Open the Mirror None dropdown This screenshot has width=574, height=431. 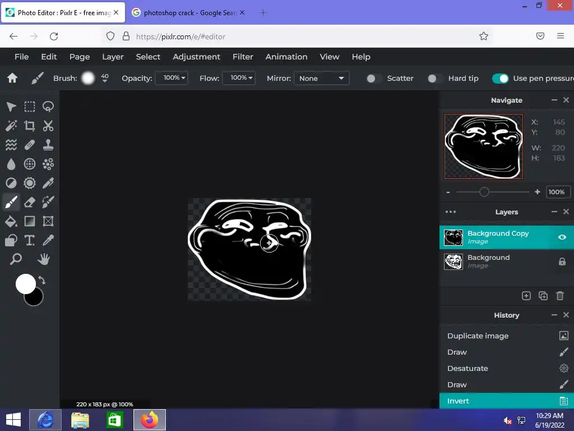pos(321,78)
